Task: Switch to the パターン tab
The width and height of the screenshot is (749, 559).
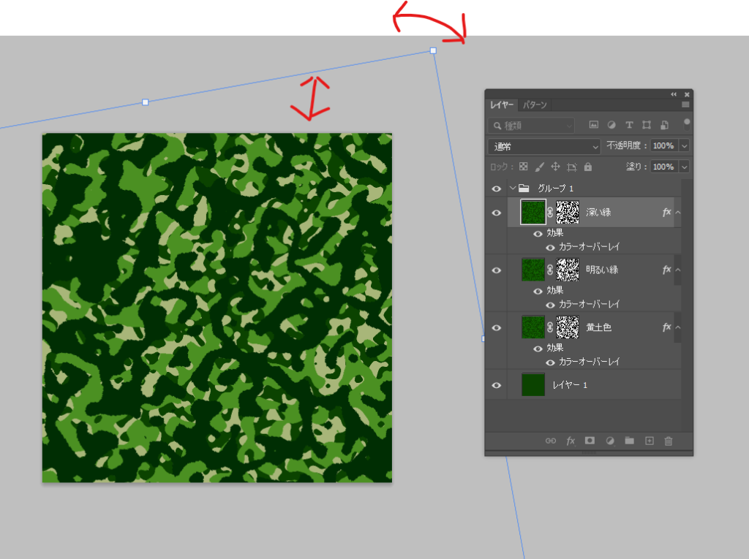Action: (535, 105)
